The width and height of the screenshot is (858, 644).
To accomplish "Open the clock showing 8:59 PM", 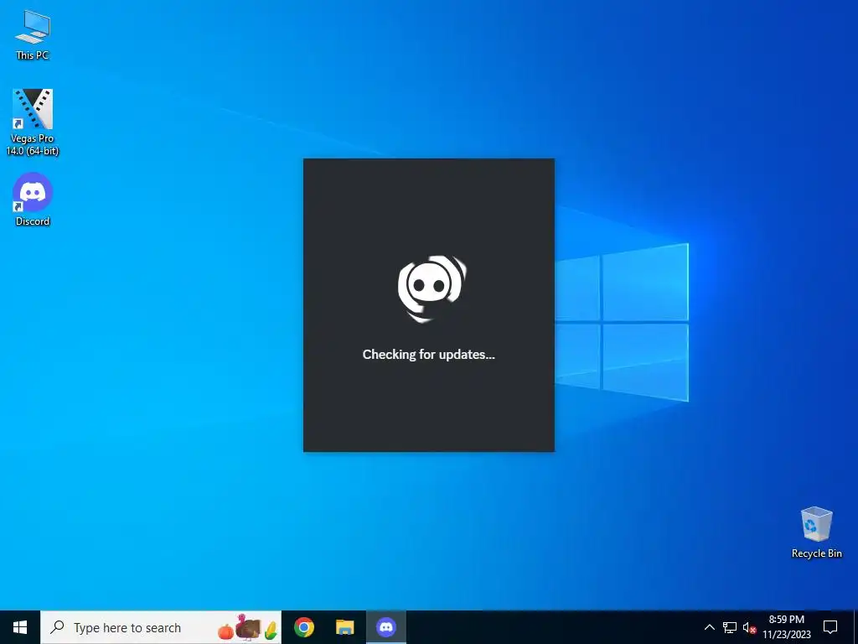I will [786, 627].
